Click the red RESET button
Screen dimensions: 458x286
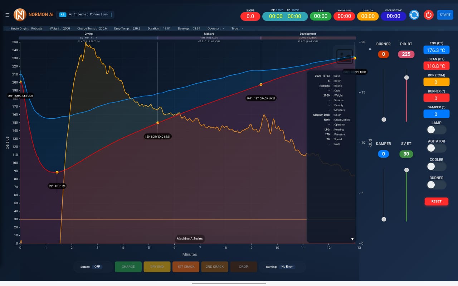(x=436, y=201)
